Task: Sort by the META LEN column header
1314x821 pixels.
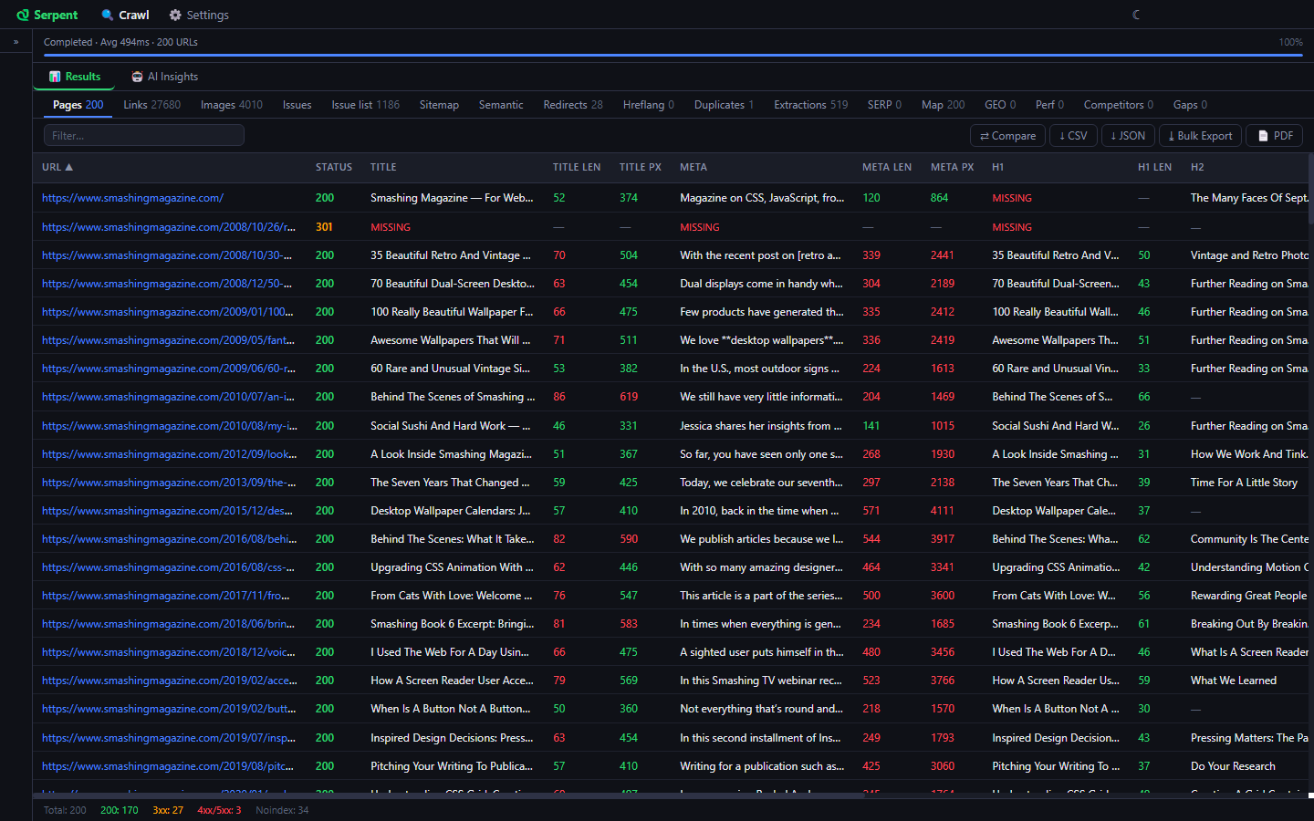Action: point(887,167)
